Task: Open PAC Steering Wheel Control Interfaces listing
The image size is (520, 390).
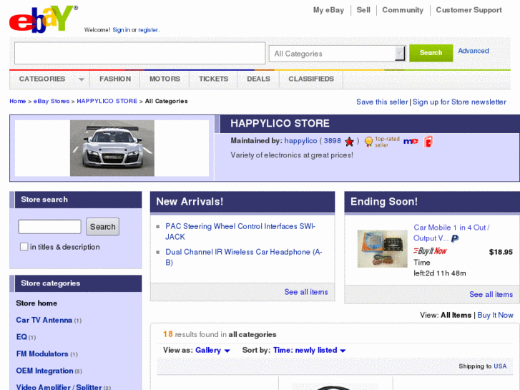Action: [x=240, y=231]
